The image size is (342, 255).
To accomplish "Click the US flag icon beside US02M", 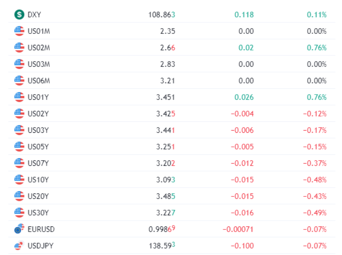I will [19, 47].
